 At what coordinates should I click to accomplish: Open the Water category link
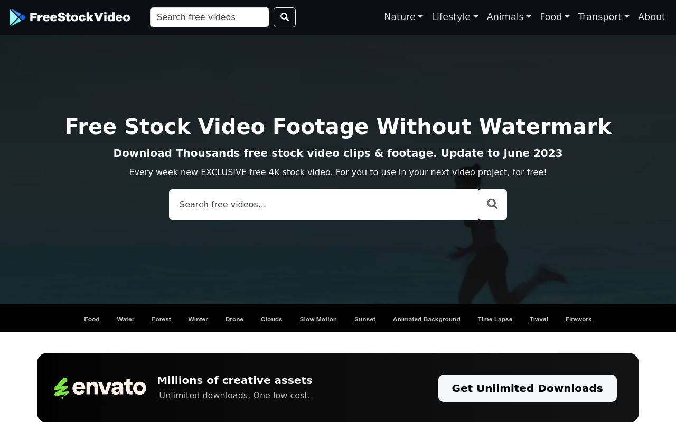(x=125, y=319)
